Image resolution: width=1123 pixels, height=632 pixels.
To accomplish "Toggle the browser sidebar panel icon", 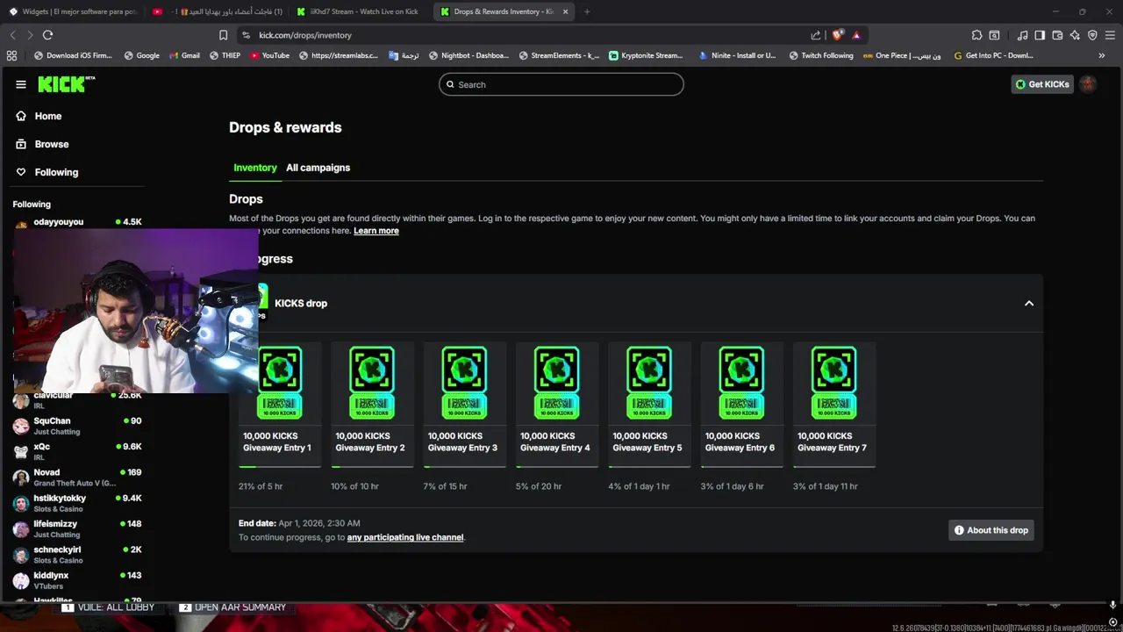I will (x=1040, y=35).
